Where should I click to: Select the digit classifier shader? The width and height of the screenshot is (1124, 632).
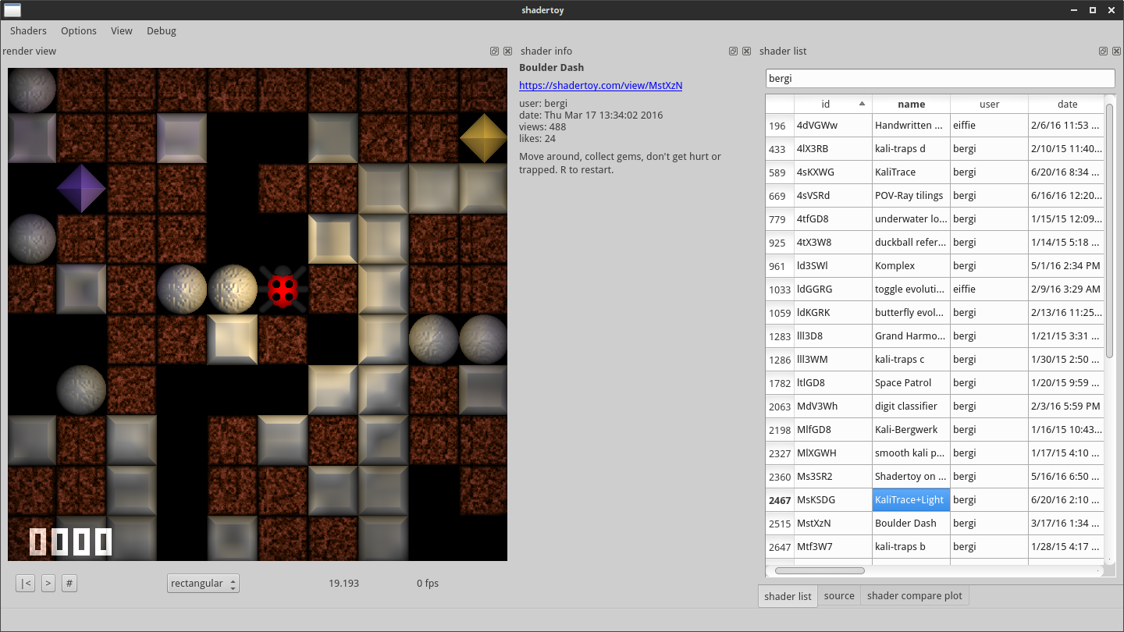pos(911,406)
